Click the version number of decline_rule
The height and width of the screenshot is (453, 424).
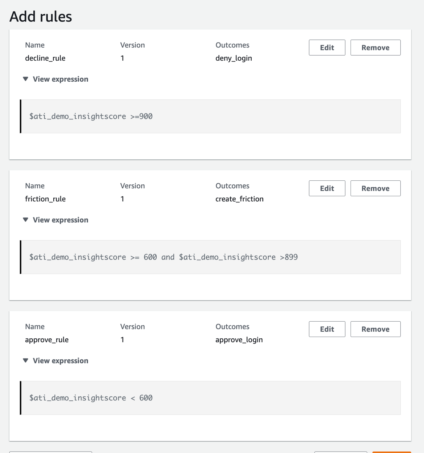122,58
